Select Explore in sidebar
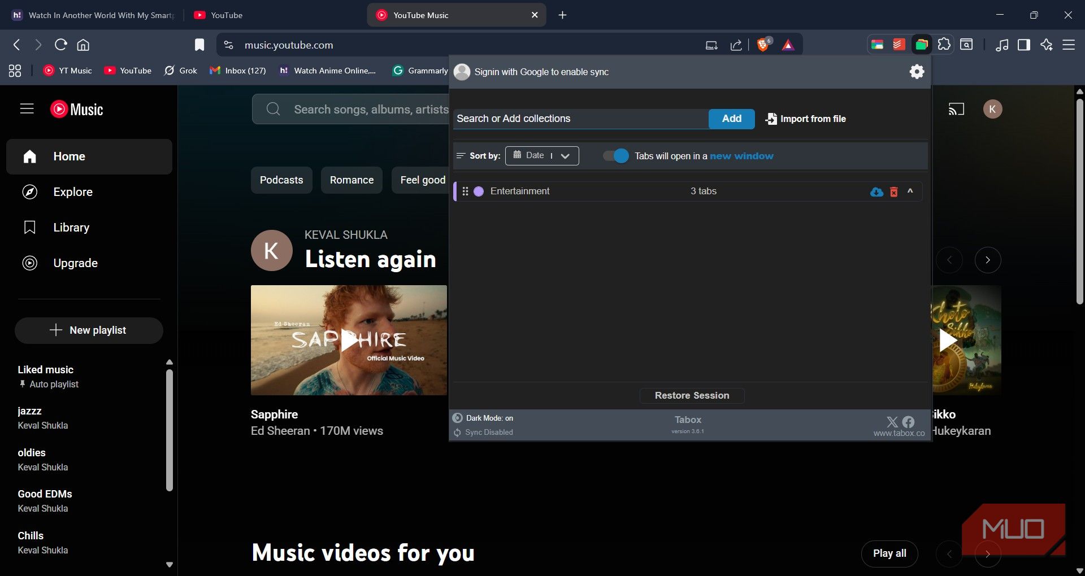 click(x=89, y=192)
